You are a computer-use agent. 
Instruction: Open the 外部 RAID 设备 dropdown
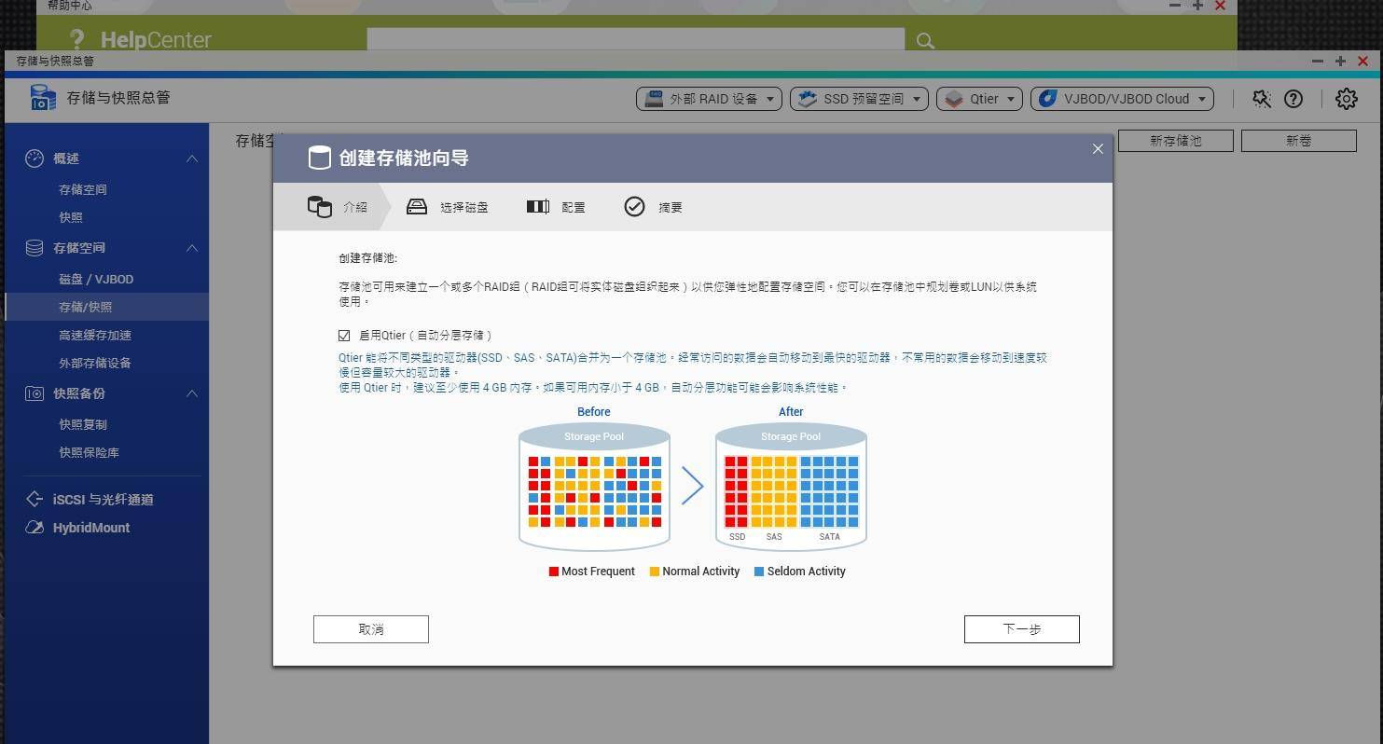point(709,98)
